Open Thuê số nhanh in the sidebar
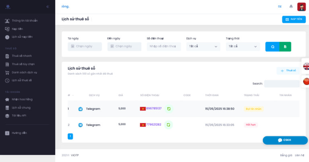This screenshot has height=162, width=309. [x=22, y=56]
